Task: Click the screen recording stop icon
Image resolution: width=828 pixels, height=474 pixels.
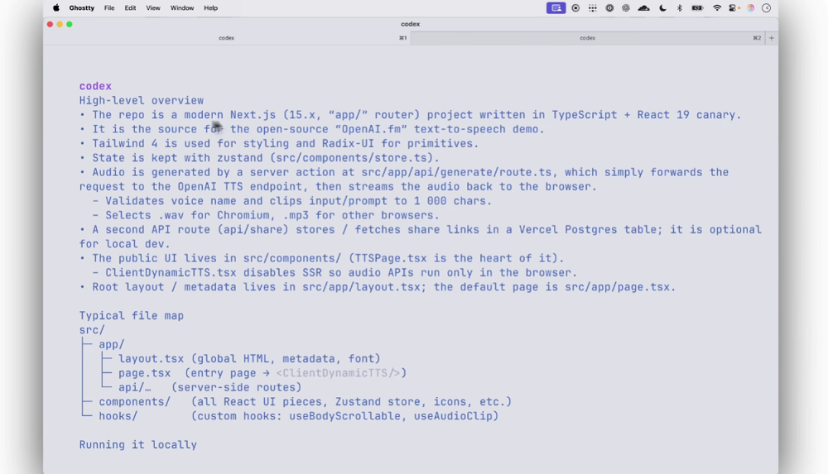Action: tap(575, 8)
